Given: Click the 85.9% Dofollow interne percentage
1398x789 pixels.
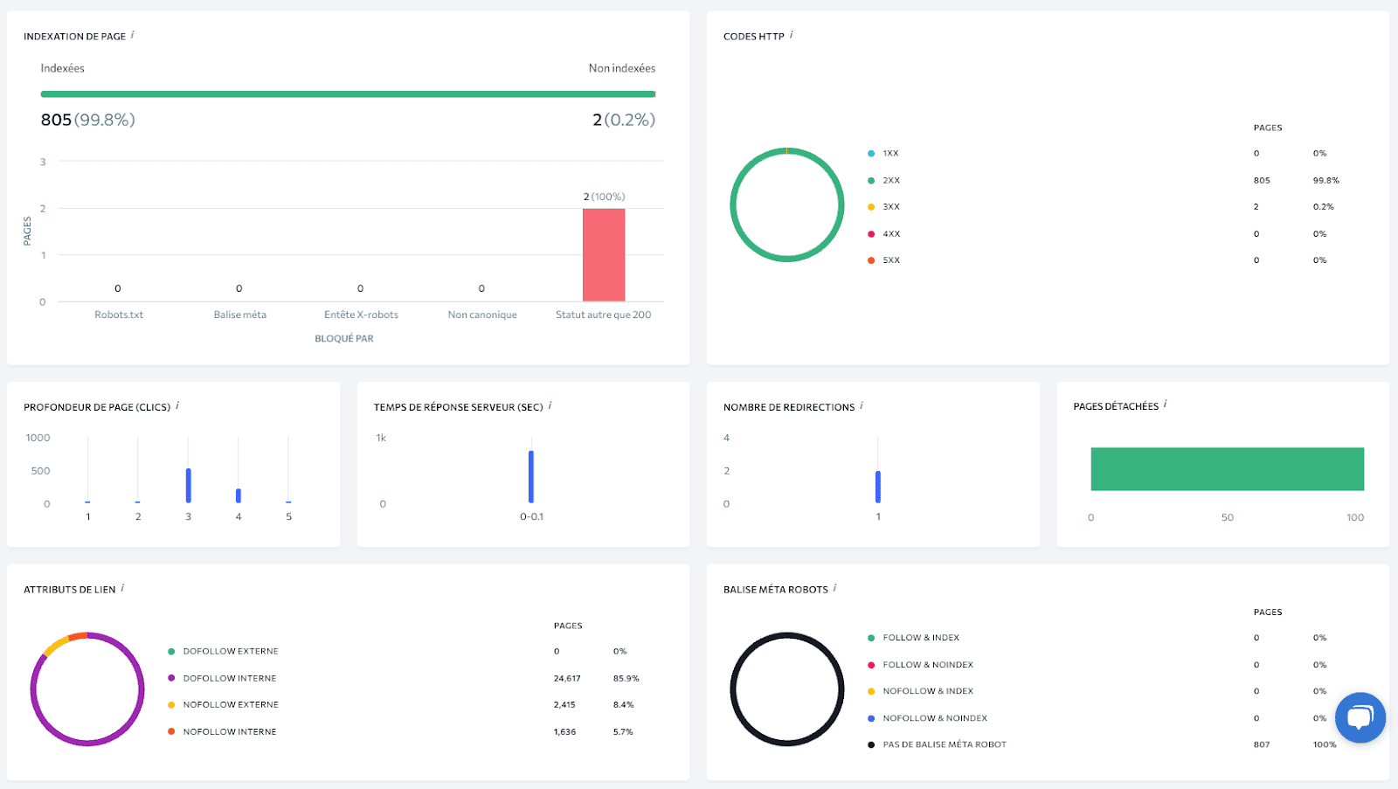Looking at the screenshot, I should (626, 678).
